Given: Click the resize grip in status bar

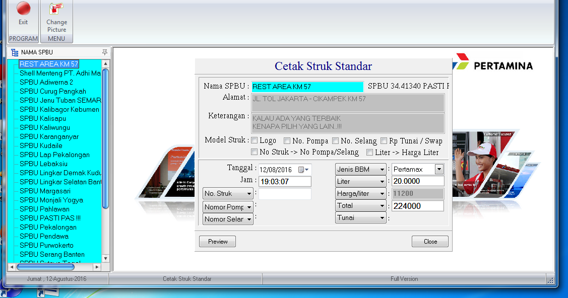Looking at the screenshot, I should (550, 280).
